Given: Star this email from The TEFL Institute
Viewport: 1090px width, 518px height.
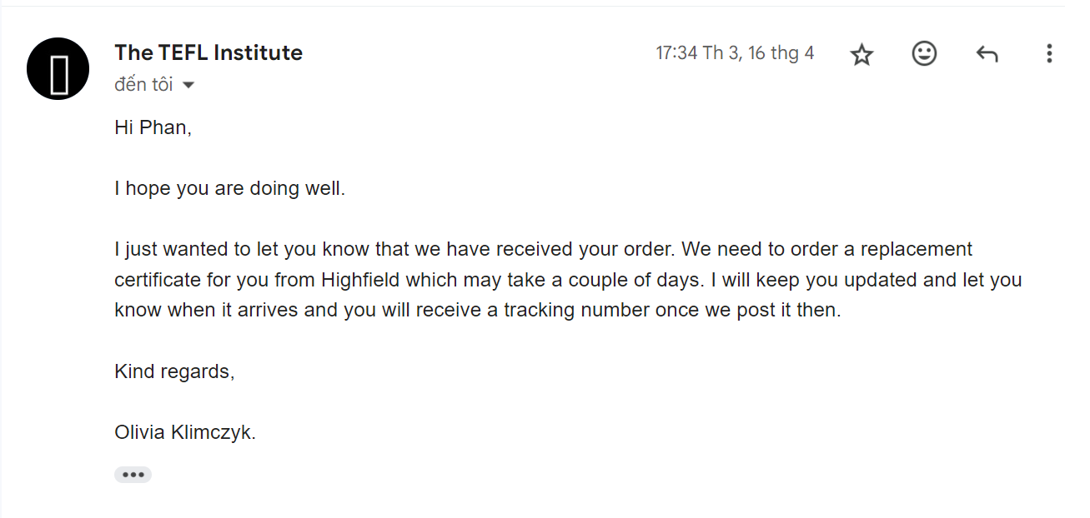Looking at the screenshot, I should (861, 55).
